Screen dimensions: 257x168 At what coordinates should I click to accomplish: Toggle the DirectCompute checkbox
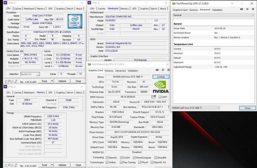coord(134,158)
